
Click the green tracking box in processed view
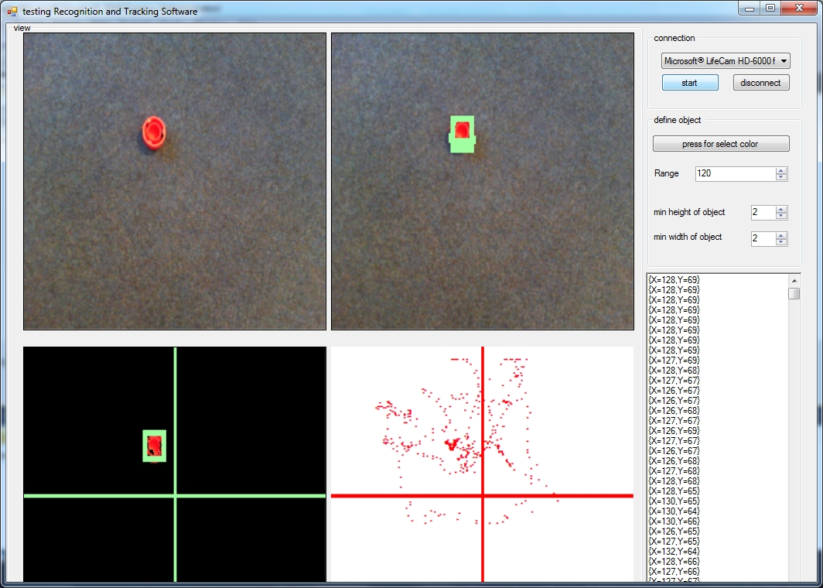coord(462,135)
